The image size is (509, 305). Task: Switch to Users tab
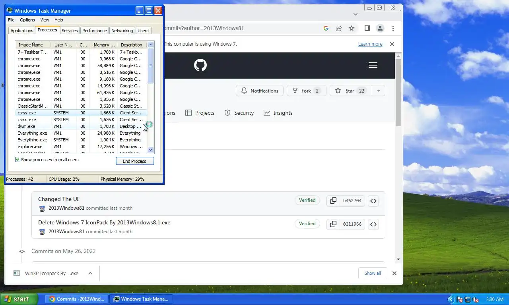click(143, 31)
